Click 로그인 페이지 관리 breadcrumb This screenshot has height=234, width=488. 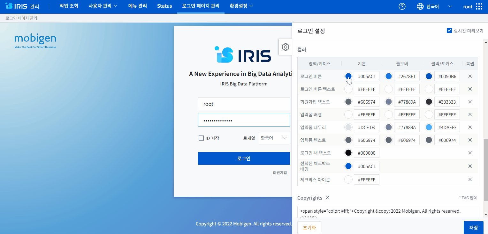pos(21,18)
